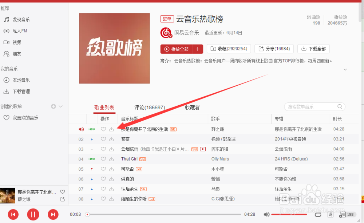Image resolution: width=364 pixels, height=223 pixels.
Task: Click 分享(16984) button
Action: [274, 49]
